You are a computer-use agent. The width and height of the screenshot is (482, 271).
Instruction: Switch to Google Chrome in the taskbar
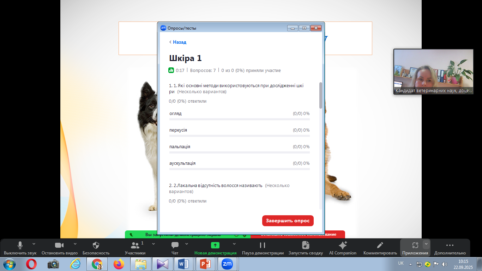pos(97,264)
